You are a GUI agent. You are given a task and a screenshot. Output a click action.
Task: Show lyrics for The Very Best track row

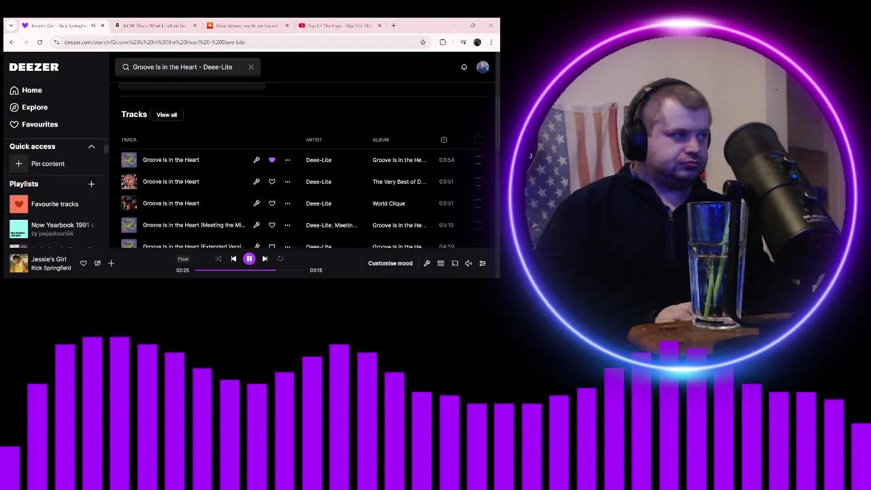coord(257,182)
